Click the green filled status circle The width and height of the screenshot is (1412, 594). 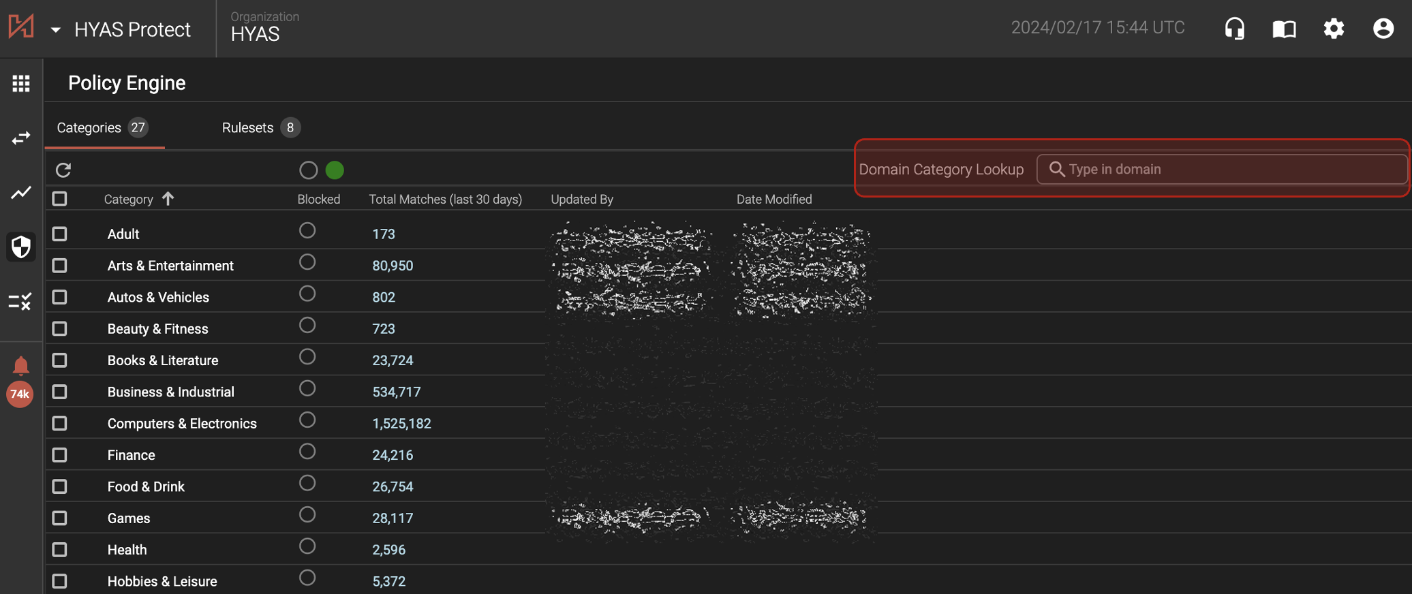point(335,170)
